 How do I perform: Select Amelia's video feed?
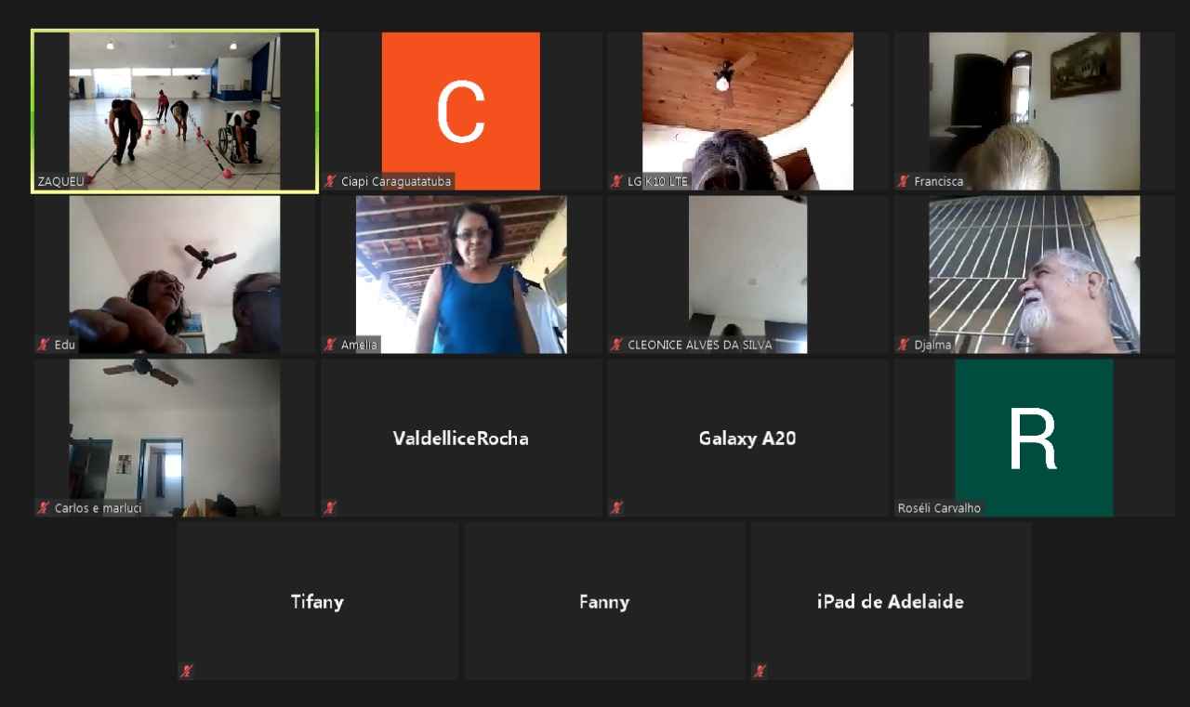click(x=461, y=275)
